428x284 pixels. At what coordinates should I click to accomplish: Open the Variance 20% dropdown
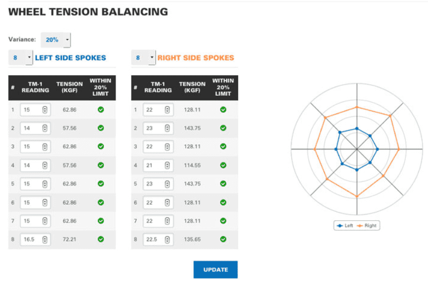click(56, 40)
